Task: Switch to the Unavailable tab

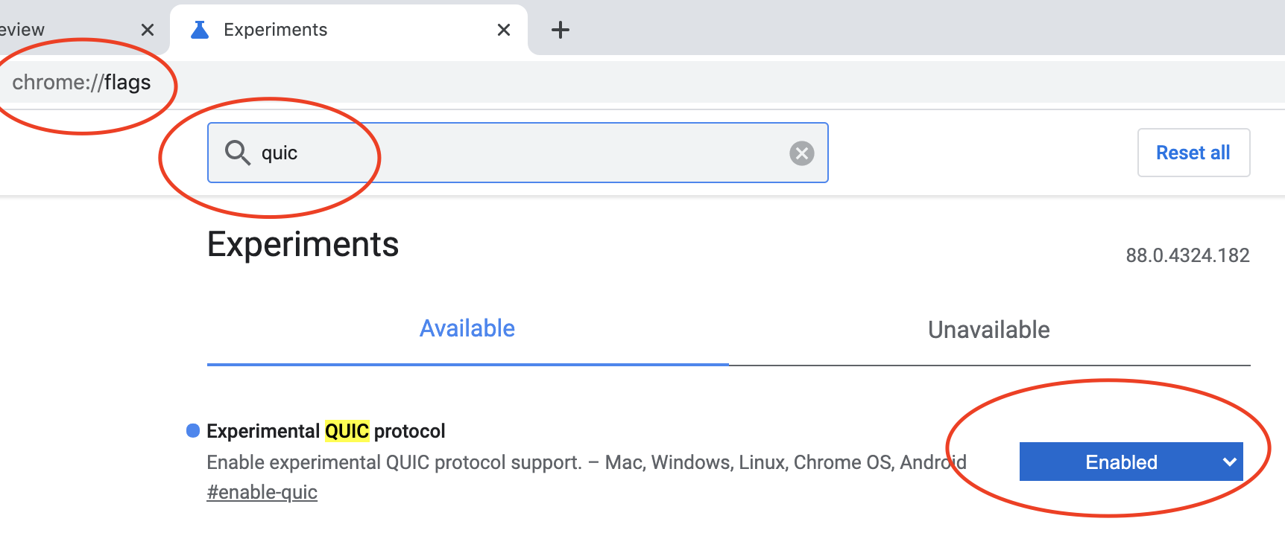Action: [988, 330]
